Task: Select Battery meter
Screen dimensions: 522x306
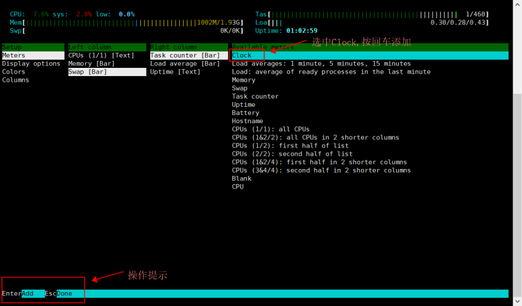Action: pos(246,112)
